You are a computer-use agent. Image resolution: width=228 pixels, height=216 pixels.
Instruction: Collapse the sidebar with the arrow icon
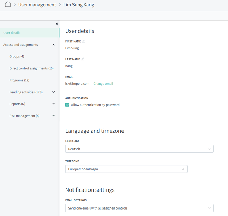[x=56, y=24]
